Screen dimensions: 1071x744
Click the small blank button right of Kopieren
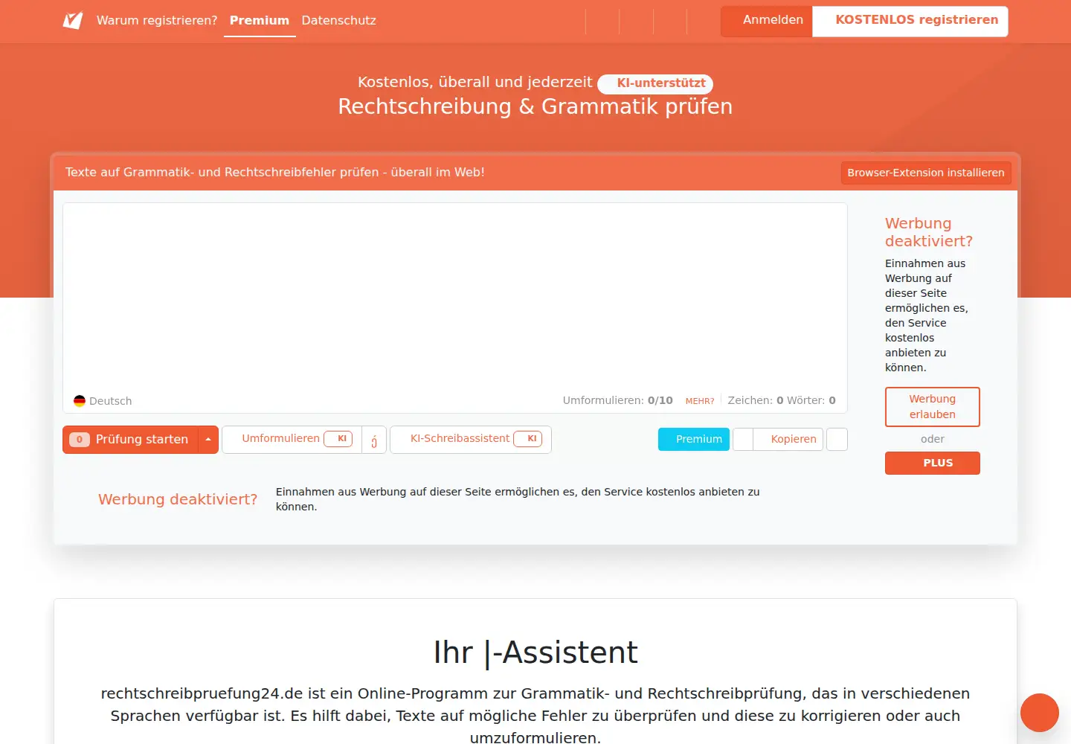click(837, 439)
